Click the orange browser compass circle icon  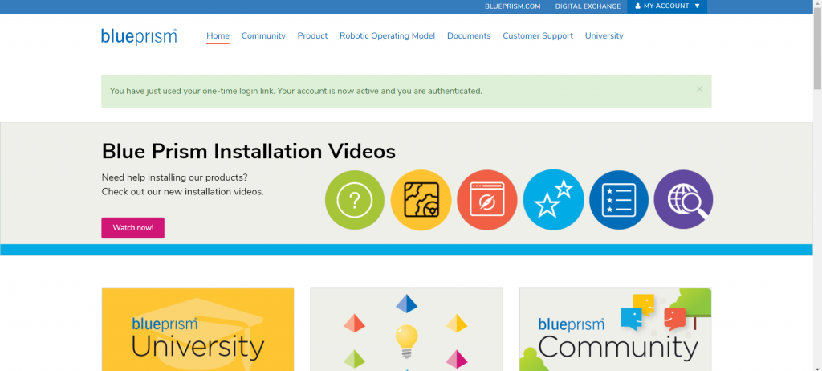coord(487,200)
